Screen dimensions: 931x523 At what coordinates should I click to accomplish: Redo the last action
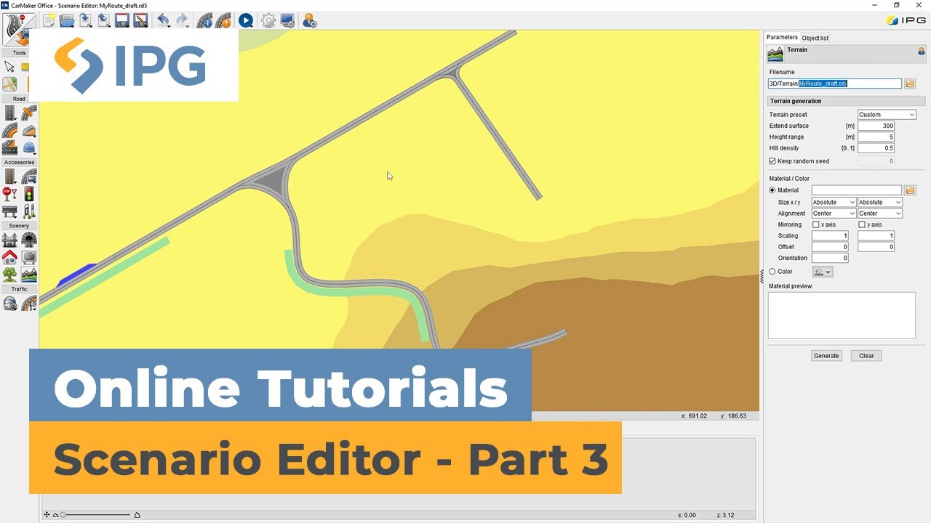coord(182,20)
